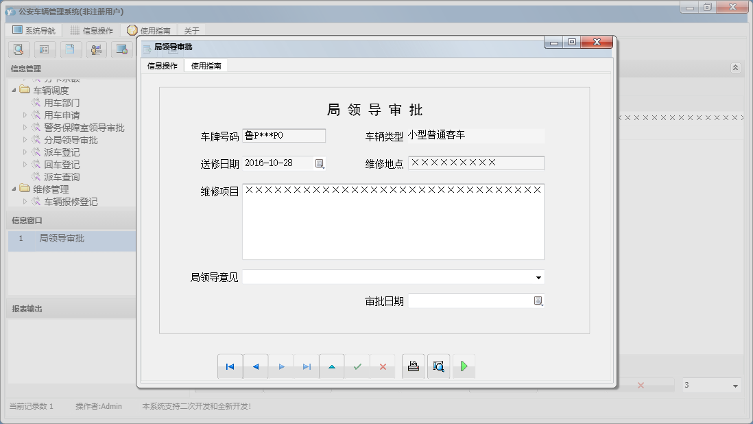Go to the previous record

tap(256, 366)
